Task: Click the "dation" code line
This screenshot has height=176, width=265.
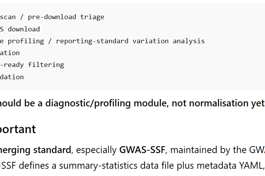Action: click(x=12, y=77)
